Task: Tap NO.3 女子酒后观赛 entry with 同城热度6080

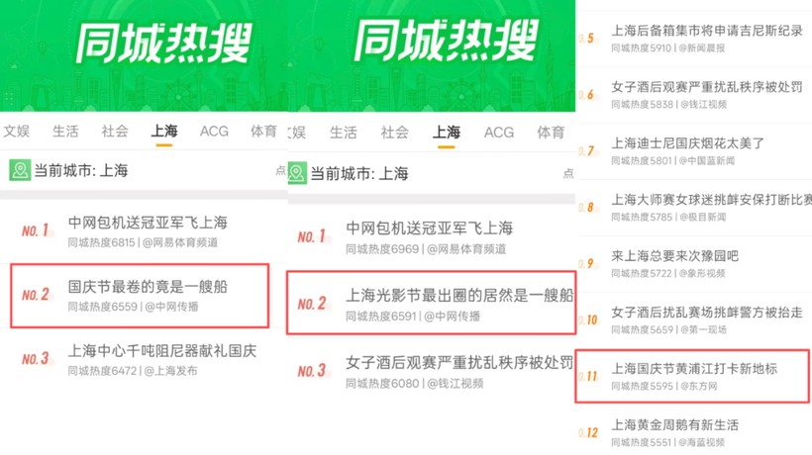Action: pyautogui.click(x=432, y=371)
